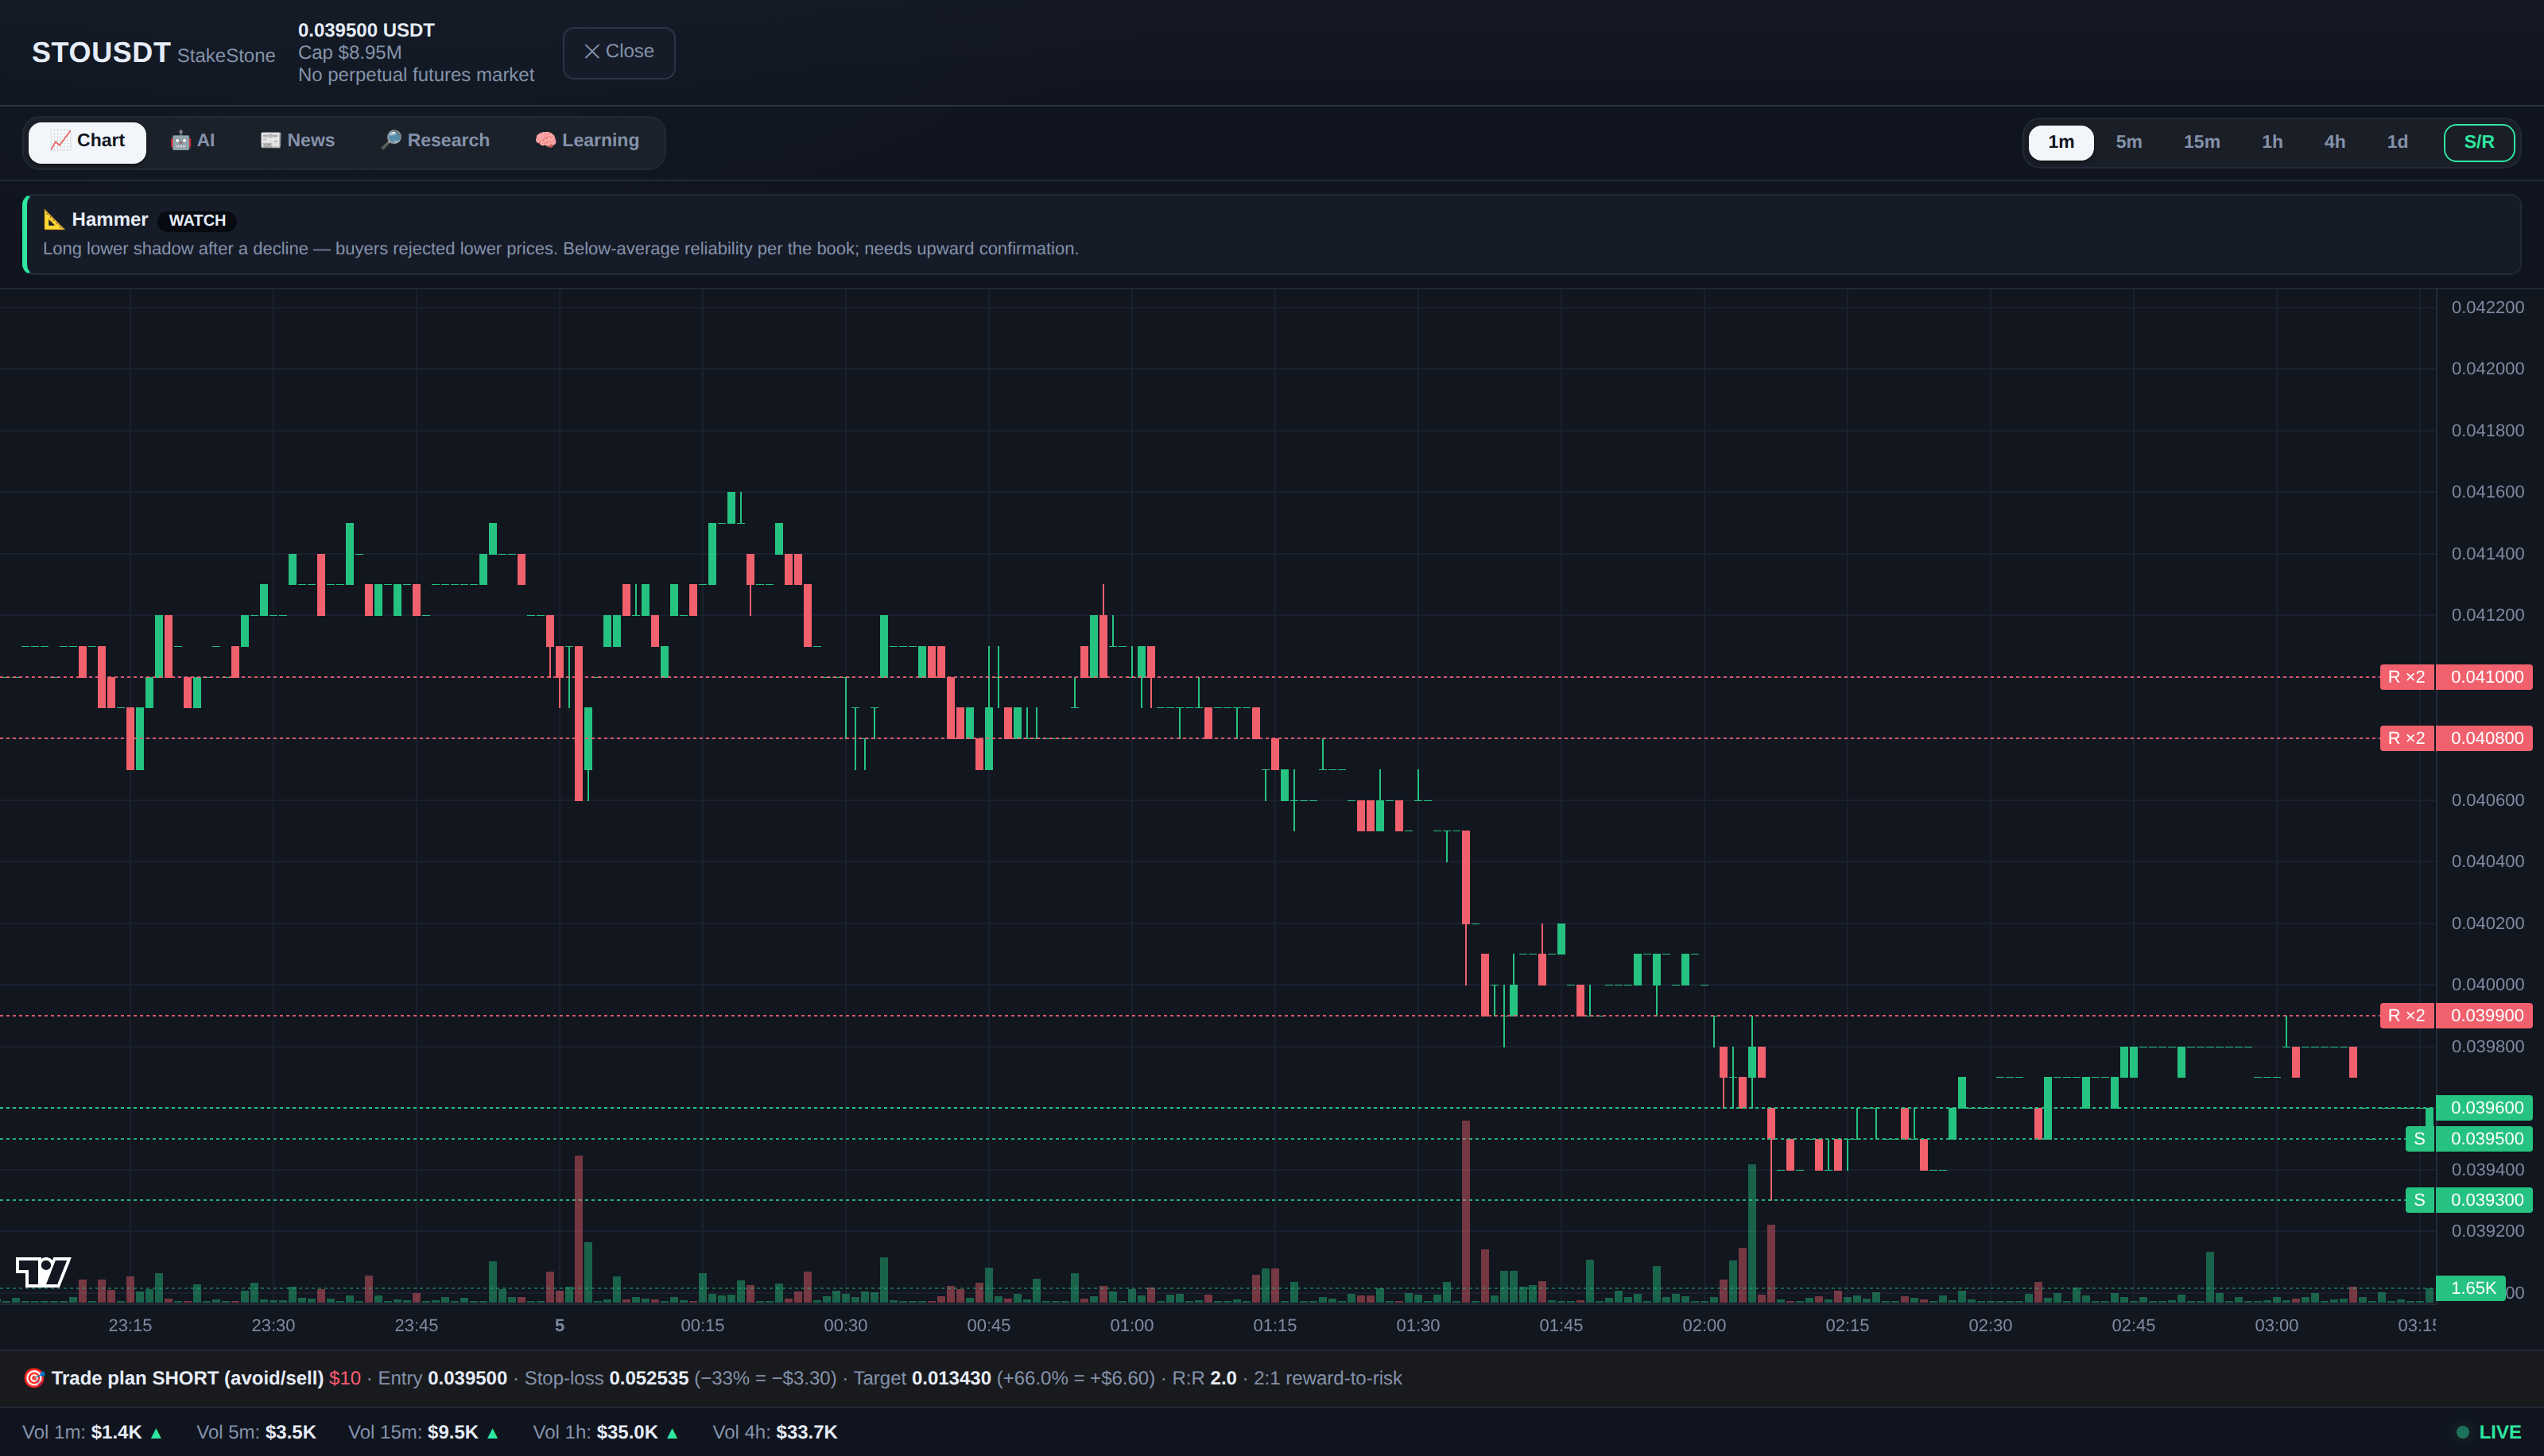
Task: Click the 1.65K volume tag
Action: (x=2472, y=1289)
